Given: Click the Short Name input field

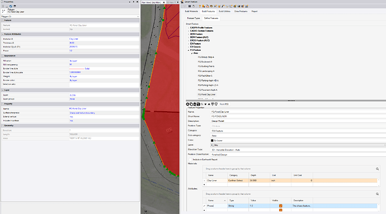Looking at the screenshot, I should 298,116.
